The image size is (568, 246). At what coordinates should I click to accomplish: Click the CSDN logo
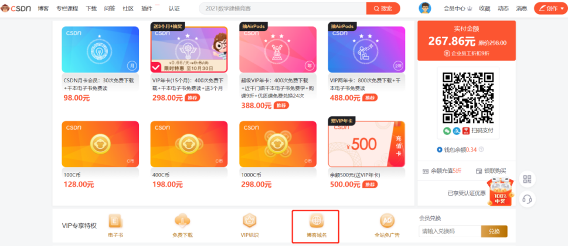tap(16, 8)
